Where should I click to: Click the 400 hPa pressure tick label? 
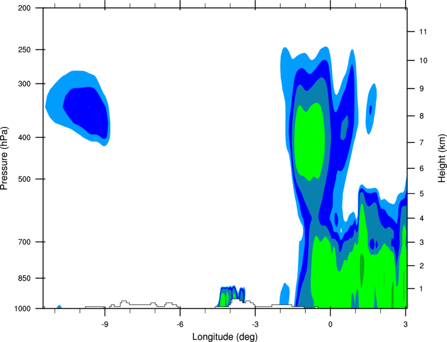(24, 137)
